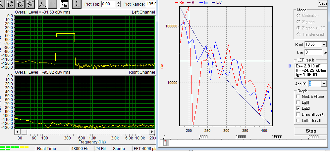This screenshot has height=154, width=330.
Task: Click the Stop button
Action: pyautogui.click(x=311, y=131)
